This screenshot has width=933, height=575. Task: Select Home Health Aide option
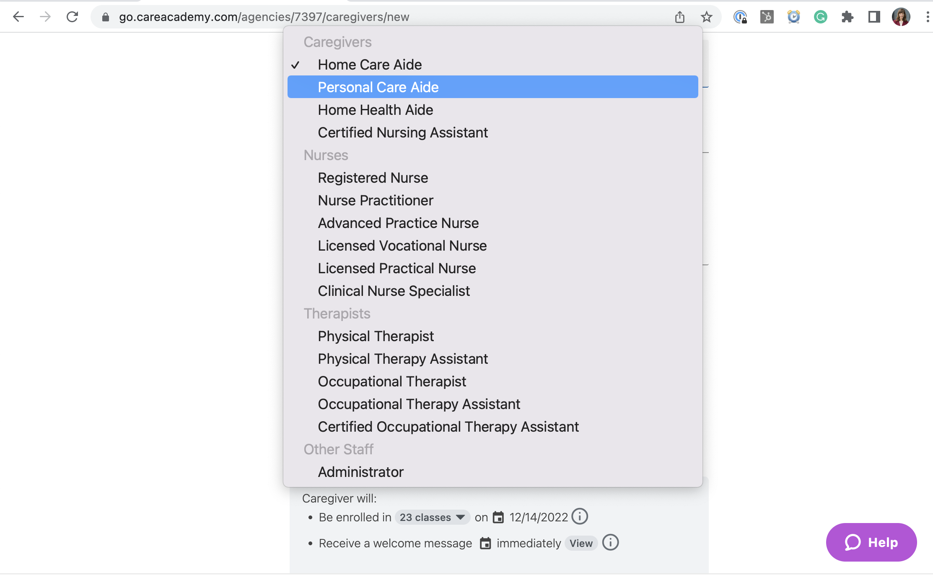[x=375, y=110]
